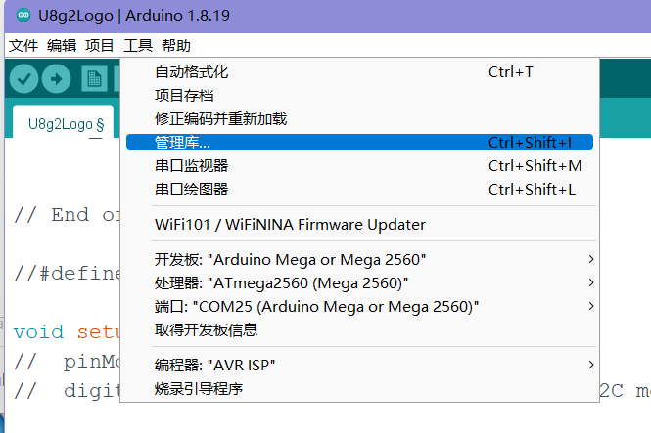Select 修正编码并重新加载 entry
651x433 pixels.
359,119
